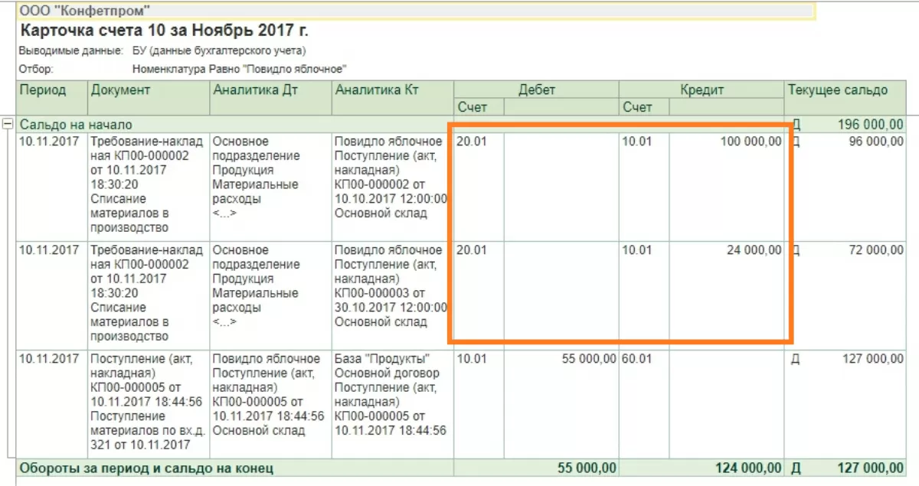Click total debit turnover 55 000,00
The image size is (919, 486).
(x=587, y=468)
